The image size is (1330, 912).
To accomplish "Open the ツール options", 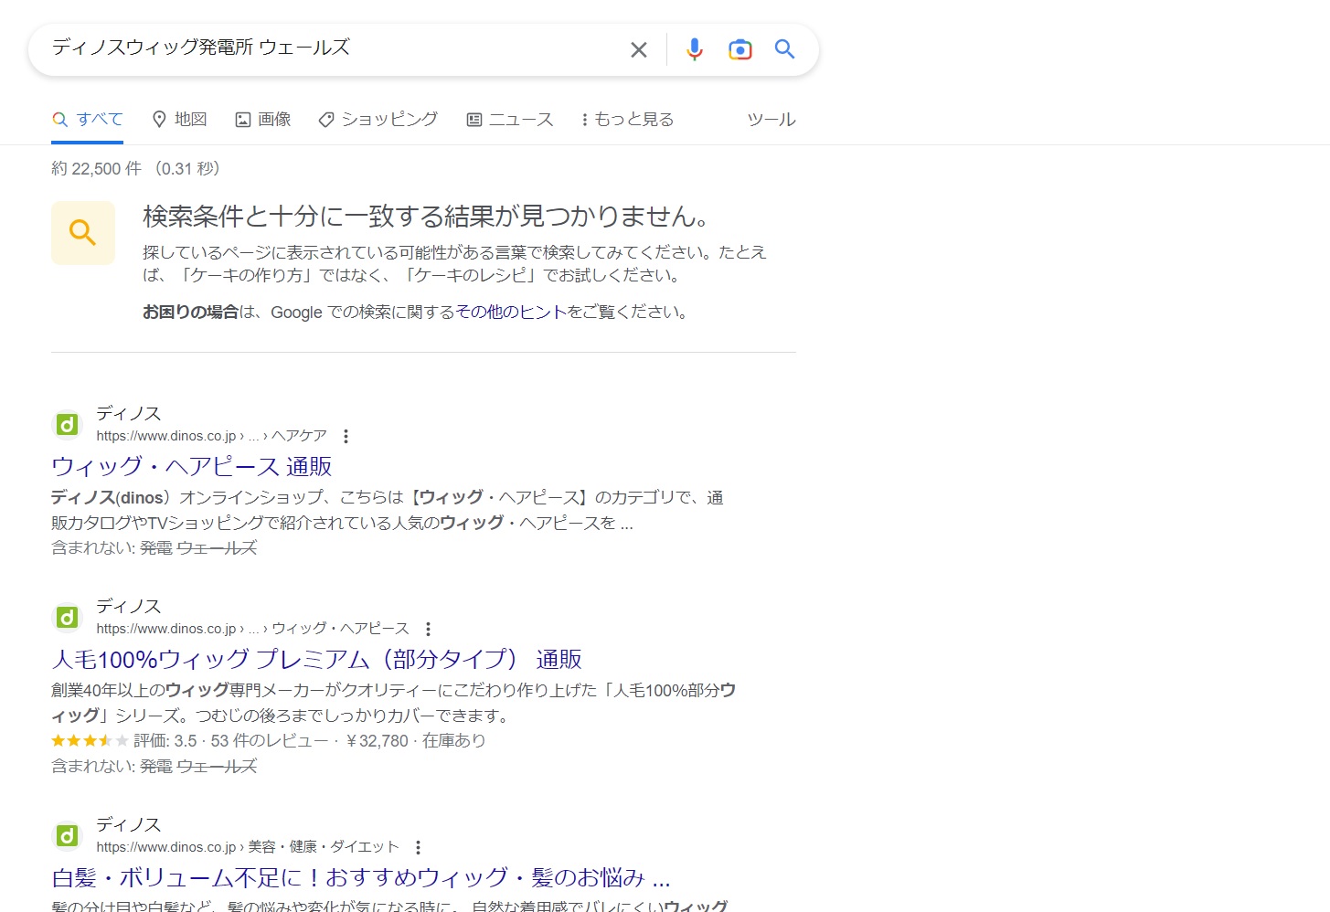I will (771, 120).
